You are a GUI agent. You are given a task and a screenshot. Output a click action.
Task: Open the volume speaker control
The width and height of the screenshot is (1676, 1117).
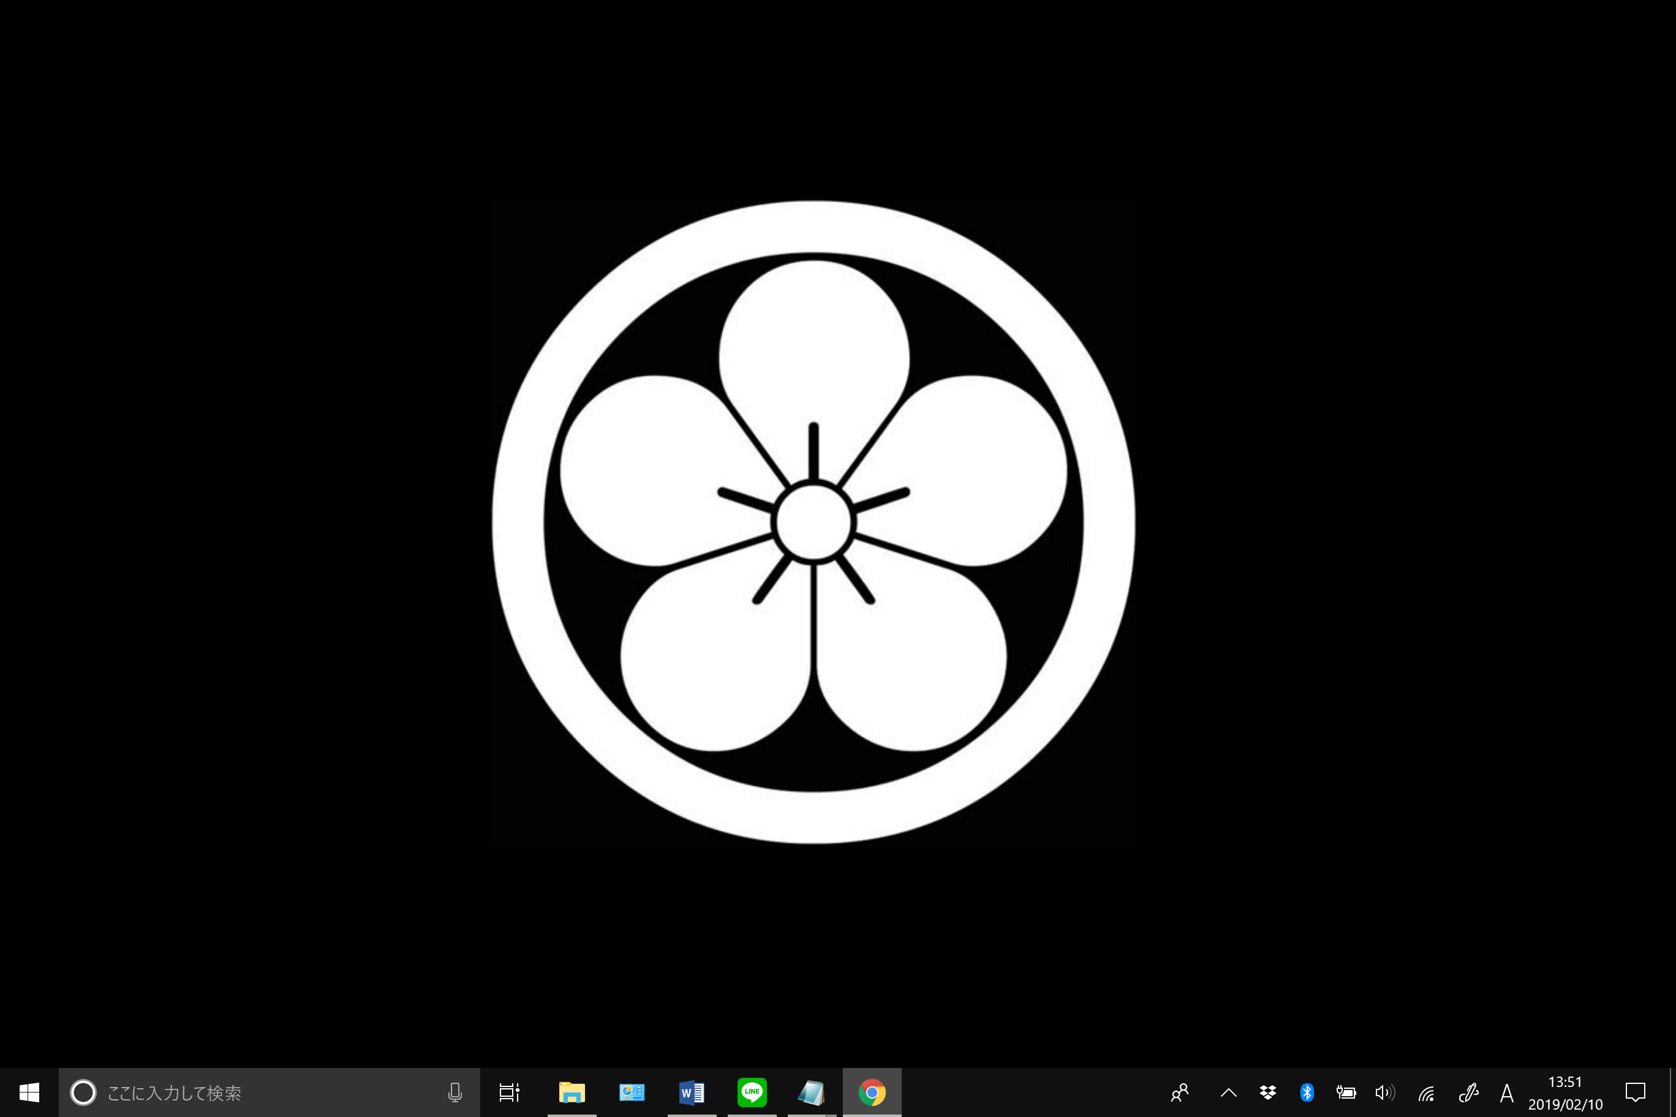pyautogui.click(x=1384, y=1092)
